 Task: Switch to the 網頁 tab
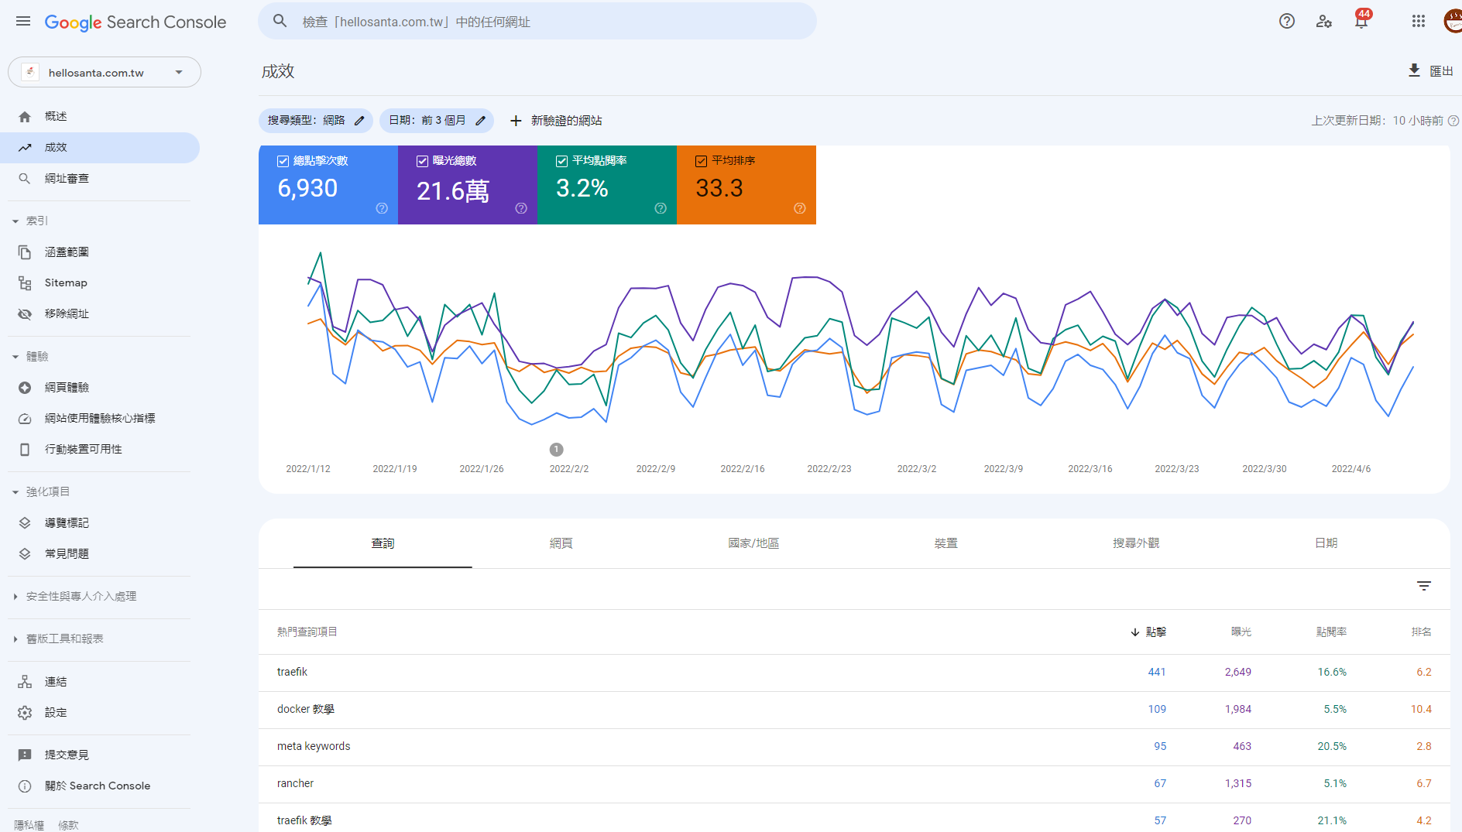coord(561,543)
